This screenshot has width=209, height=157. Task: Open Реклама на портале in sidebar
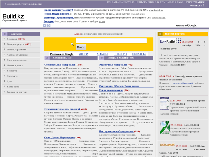click(x=17, y=92)
